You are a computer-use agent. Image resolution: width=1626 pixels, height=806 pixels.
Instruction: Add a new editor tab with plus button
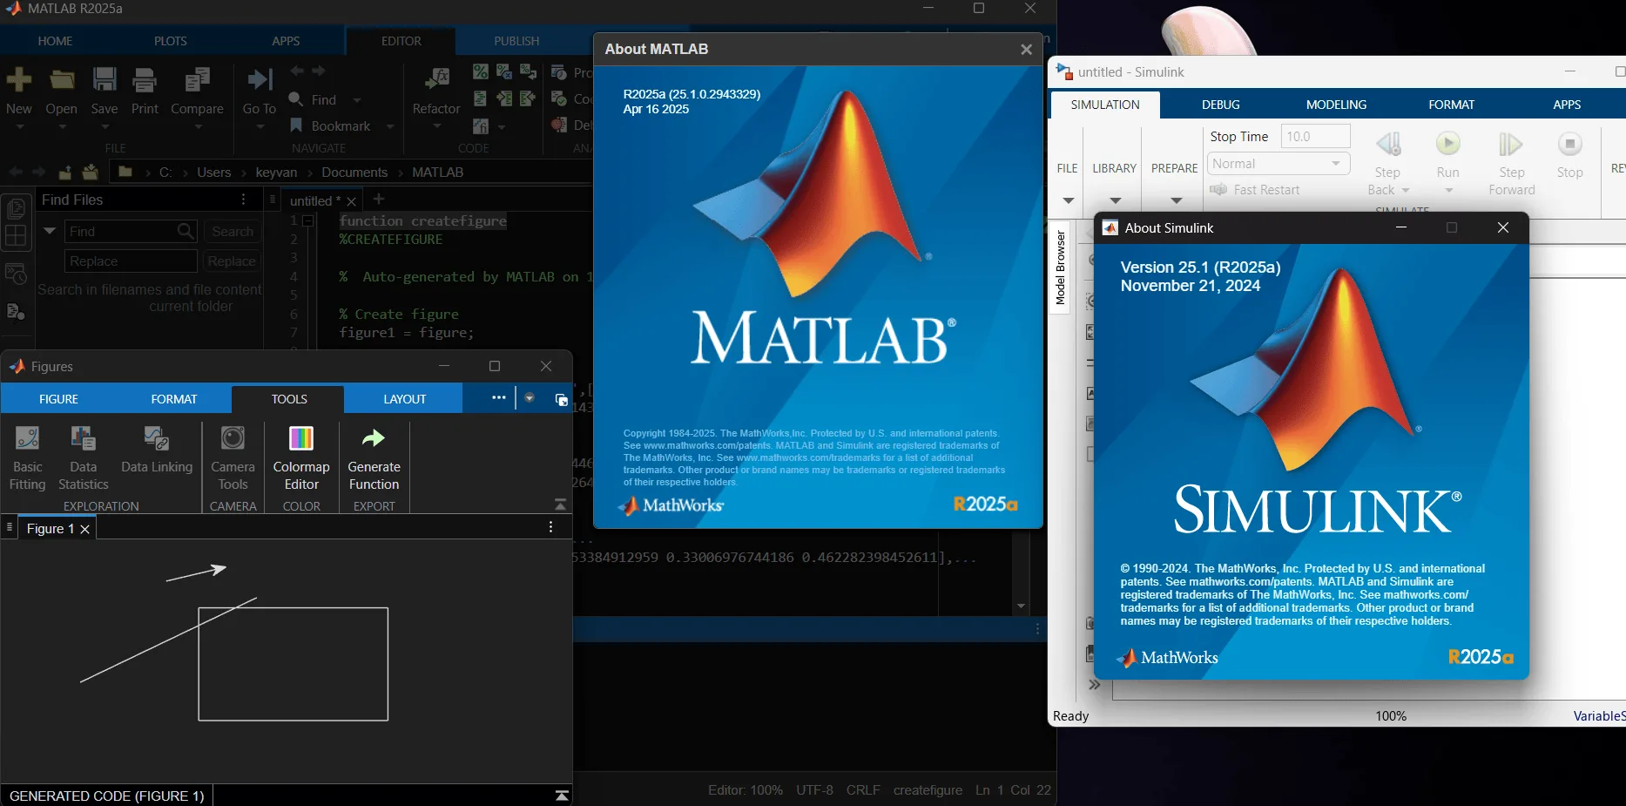tap(379, 200)
